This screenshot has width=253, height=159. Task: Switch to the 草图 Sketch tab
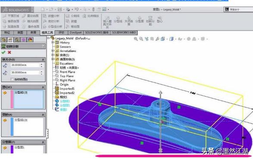(20, 33)
